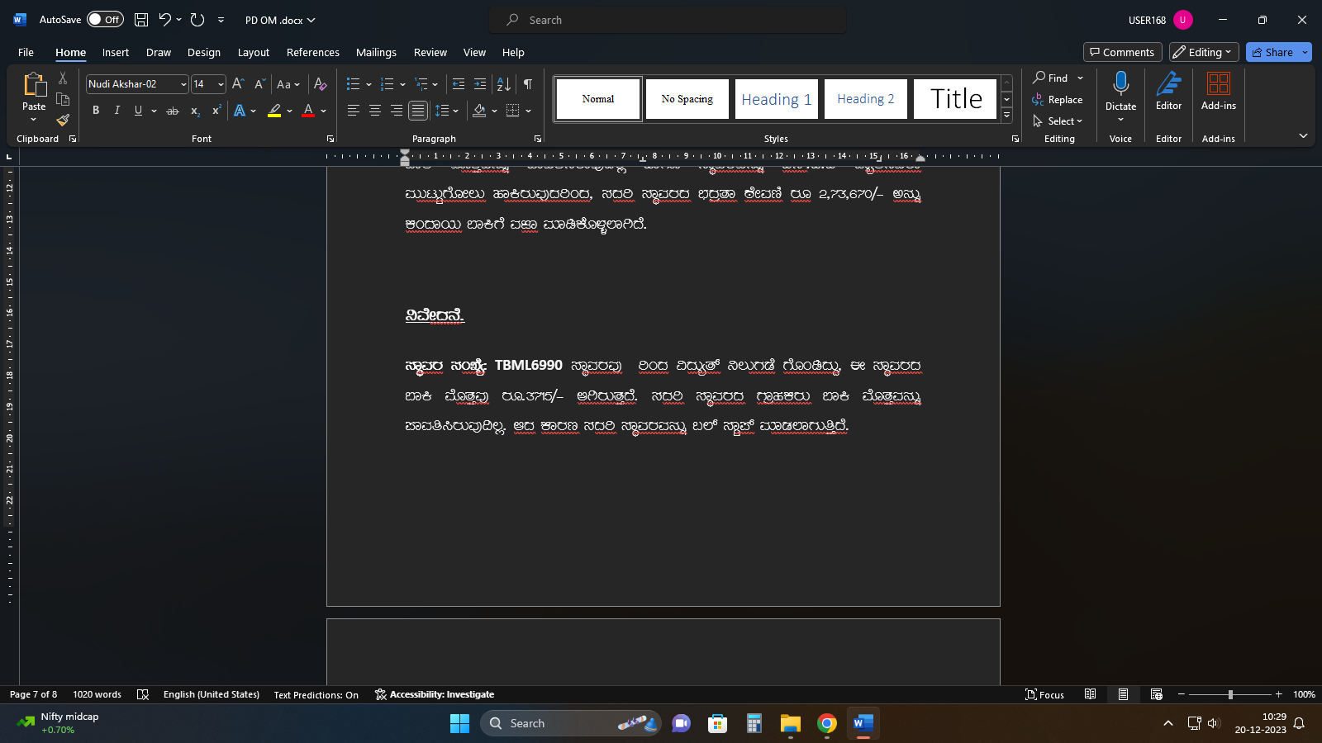1322x743 pixels.
Task: Toggle Italic formatting
Action: coord(117,111)
